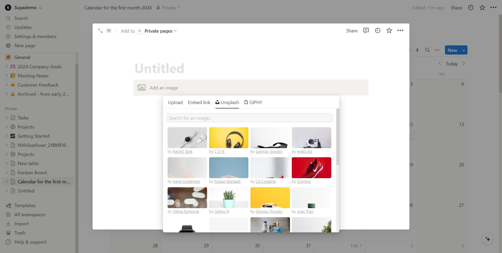Open Search from the sidebar
This screenshot has width=502, height=253.
click(21, 18)
